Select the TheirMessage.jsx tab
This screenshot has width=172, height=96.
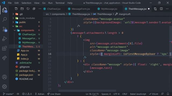137,9
